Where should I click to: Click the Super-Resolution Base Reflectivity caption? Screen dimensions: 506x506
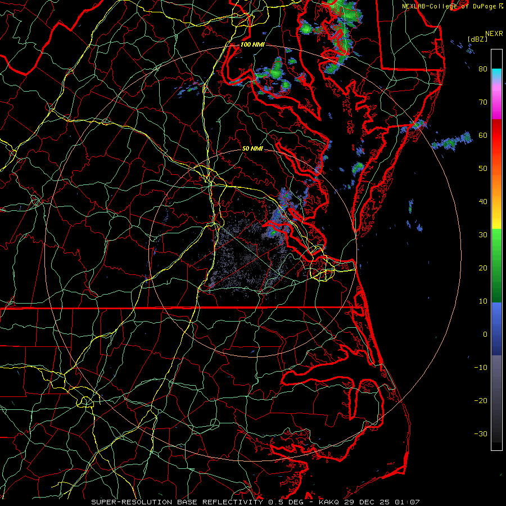(177, 502)
